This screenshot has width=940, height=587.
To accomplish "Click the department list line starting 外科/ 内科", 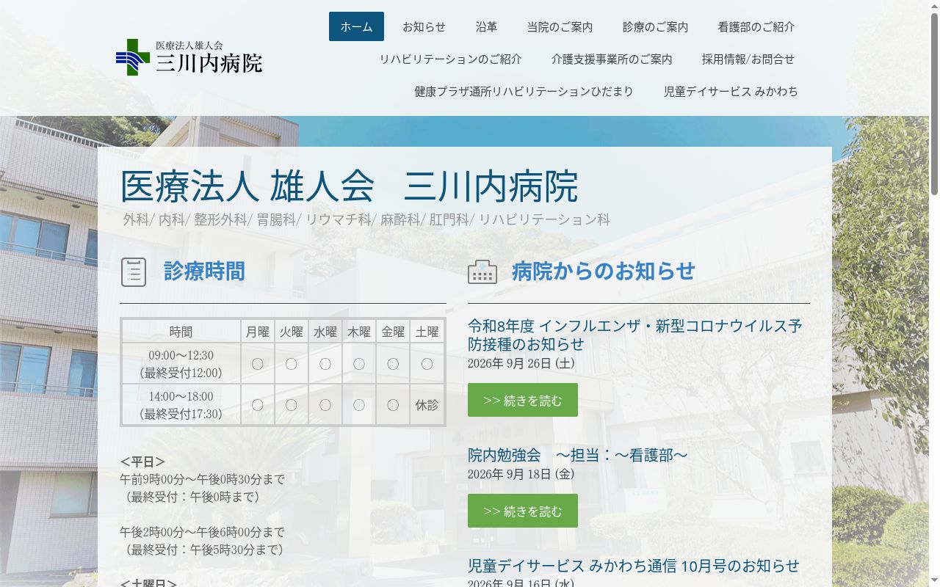I will click(x=366, y=219).
